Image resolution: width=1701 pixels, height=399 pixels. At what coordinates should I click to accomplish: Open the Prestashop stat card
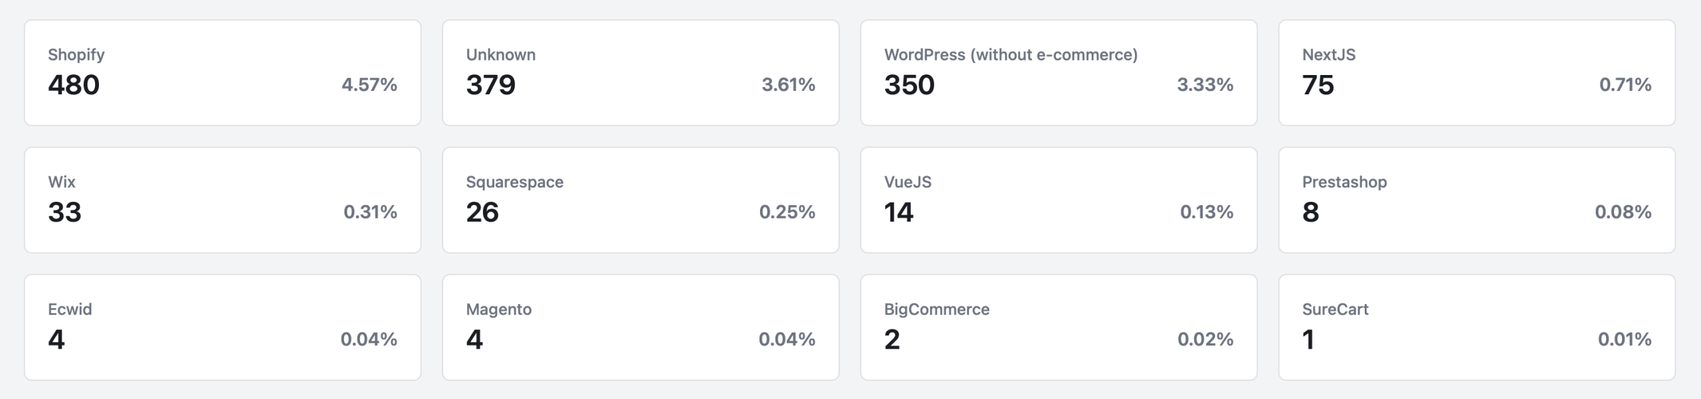point(1476,200)
